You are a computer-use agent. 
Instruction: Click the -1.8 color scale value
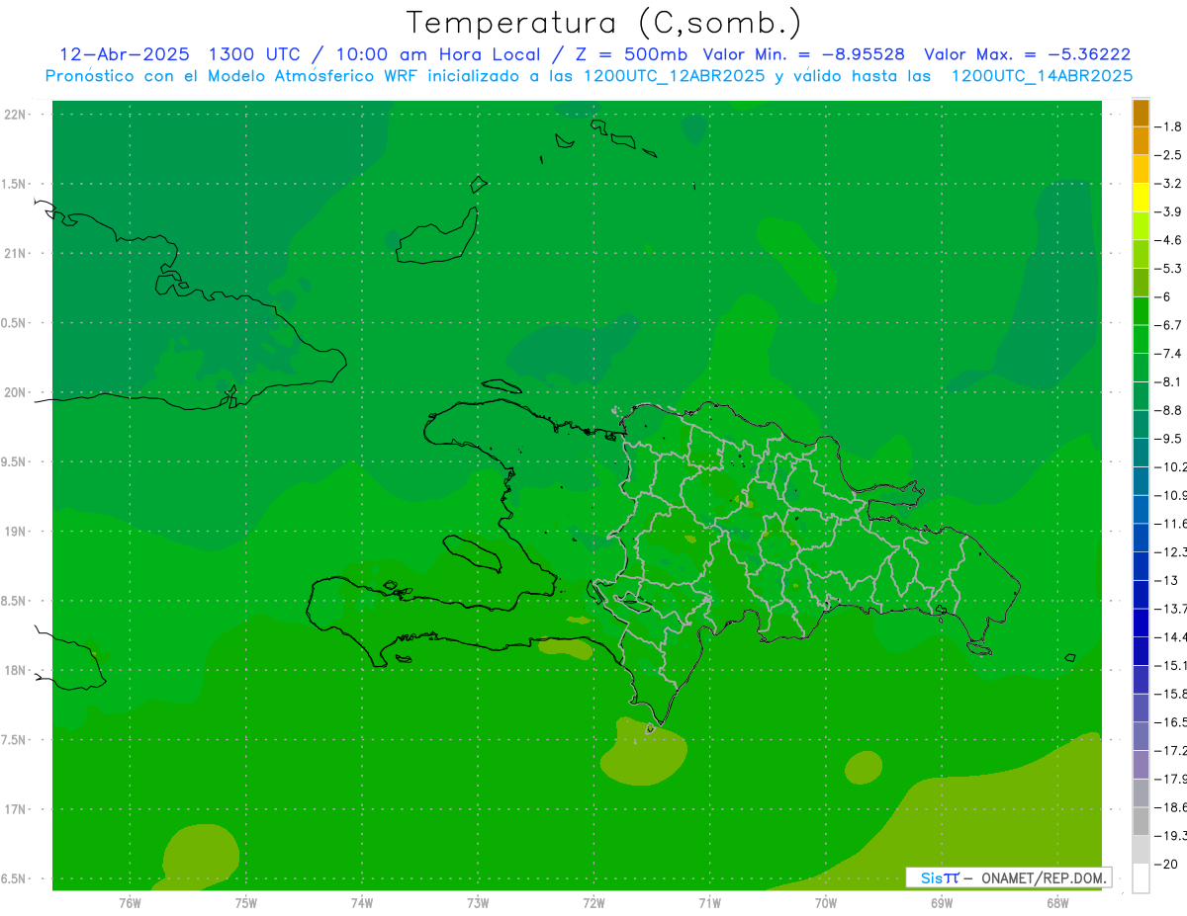[x=1168, y=127]
